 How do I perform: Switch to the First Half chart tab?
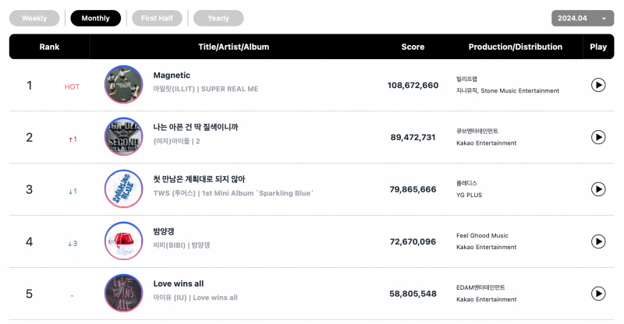[157, 18]
